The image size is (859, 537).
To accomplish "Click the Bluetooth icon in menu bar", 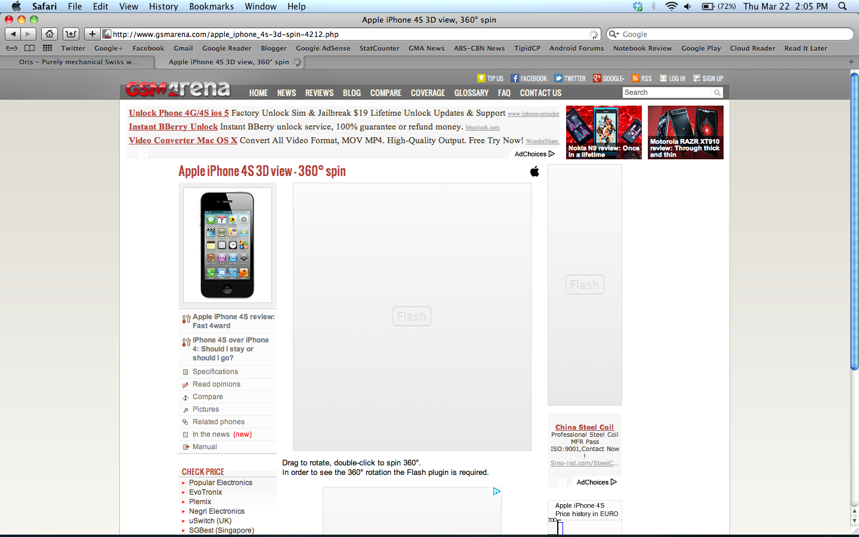I will click(x=654, y=7).
